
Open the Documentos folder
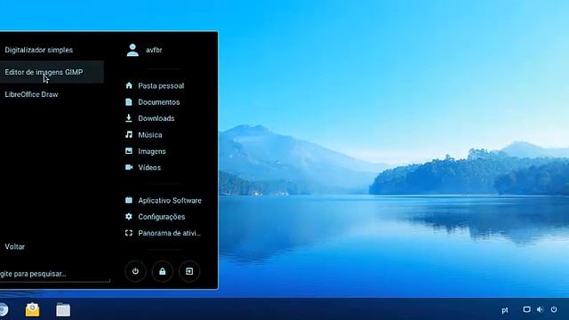pos(159,102)
